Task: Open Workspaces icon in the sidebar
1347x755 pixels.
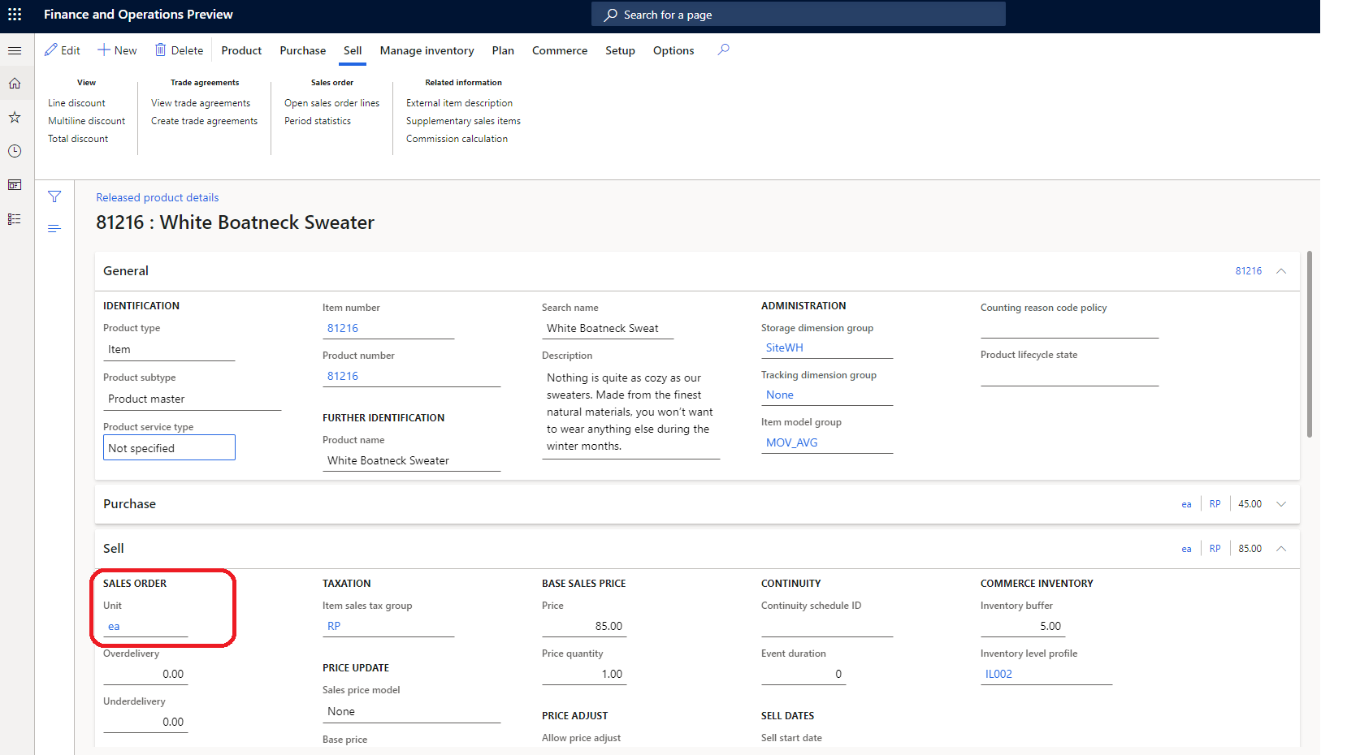Action: click(x=15, y=185)
